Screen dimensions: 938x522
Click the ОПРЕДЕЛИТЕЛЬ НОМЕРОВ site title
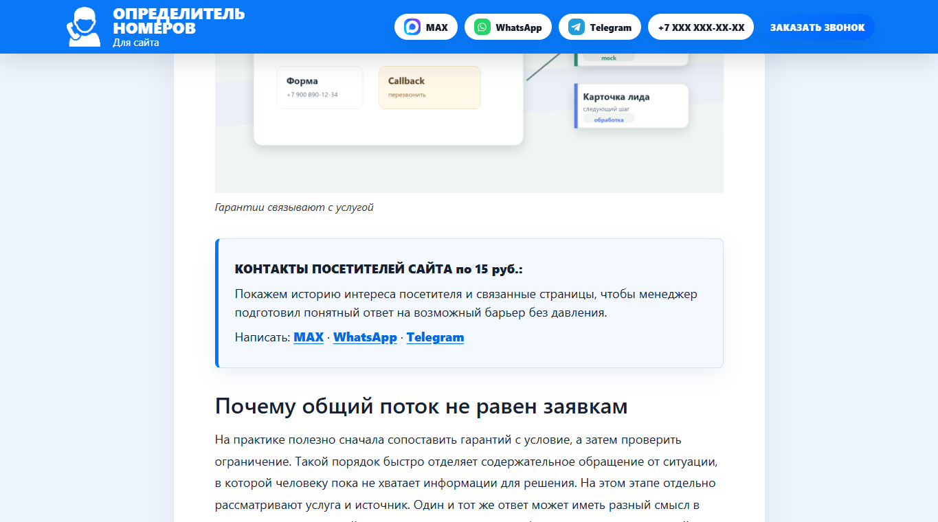(179, 21)
